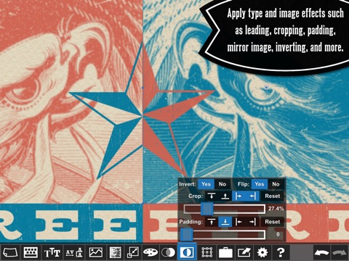Open the image picker icon
349x261 pixels.
pyautogui.click(x=96, y=252)
